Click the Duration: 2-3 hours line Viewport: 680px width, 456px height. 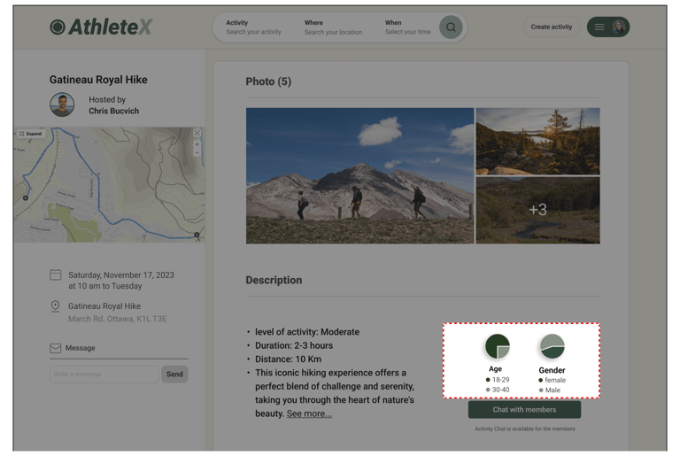[x=294, y=346]
